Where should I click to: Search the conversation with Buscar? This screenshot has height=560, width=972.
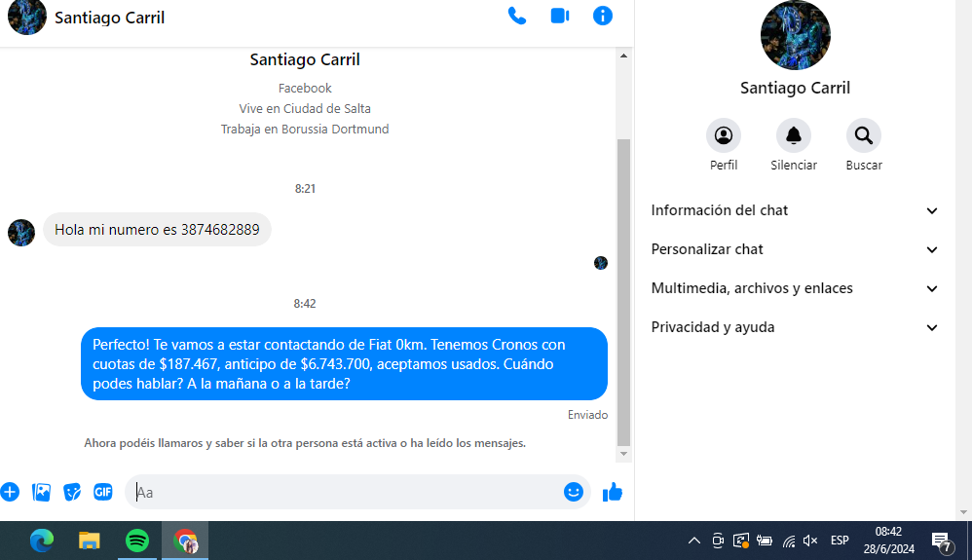864,135
